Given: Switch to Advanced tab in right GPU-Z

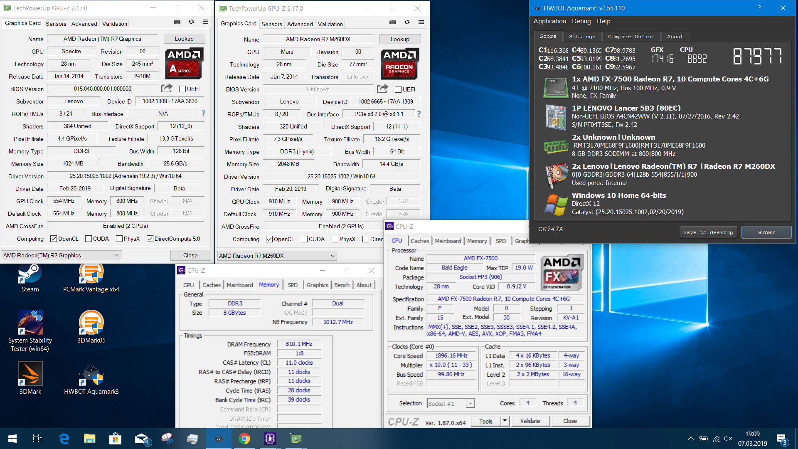Looking at the screenshot, I should [x=300, y=24].
